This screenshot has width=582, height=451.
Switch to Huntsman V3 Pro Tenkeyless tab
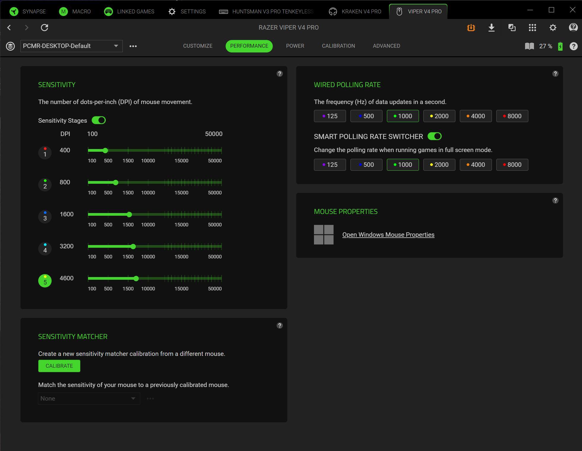click(x=266, y=12)
